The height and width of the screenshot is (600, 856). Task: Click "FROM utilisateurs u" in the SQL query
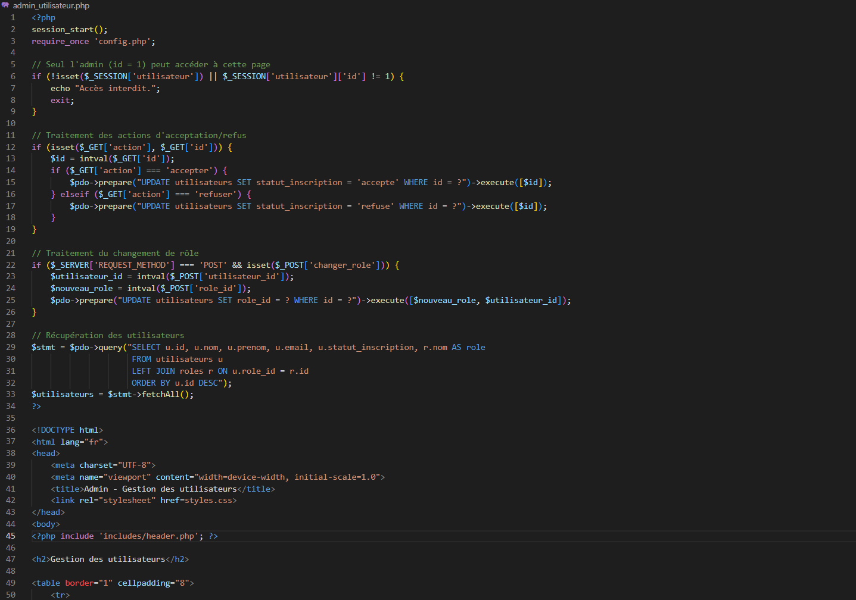coord(178,360)
